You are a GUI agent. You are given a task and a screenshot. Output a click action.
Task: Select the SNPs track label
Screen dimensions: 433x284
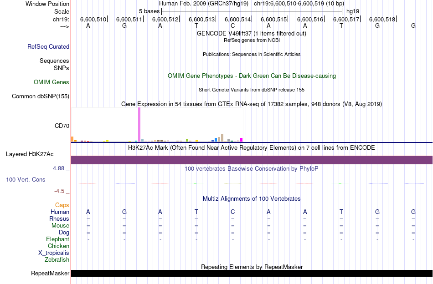click(62, 68)
